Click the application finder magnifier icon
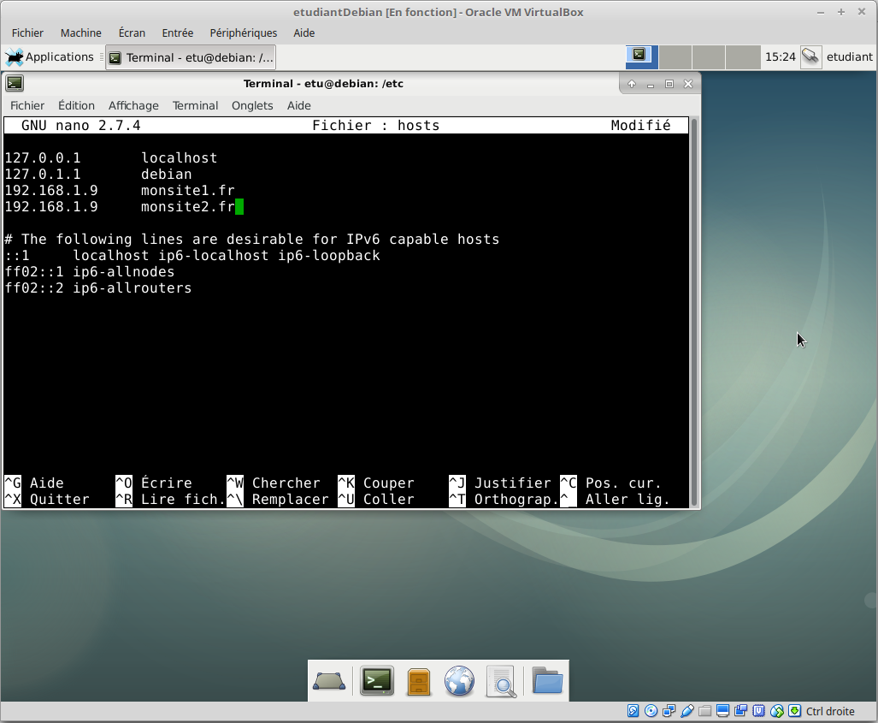This screenshot has height=723, width=878. click(501, 682)
